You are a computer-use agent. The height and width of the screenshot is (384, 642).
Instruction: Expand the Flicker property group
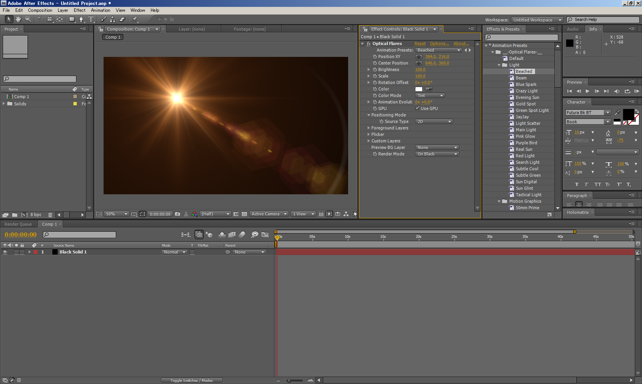coord(369,134)
